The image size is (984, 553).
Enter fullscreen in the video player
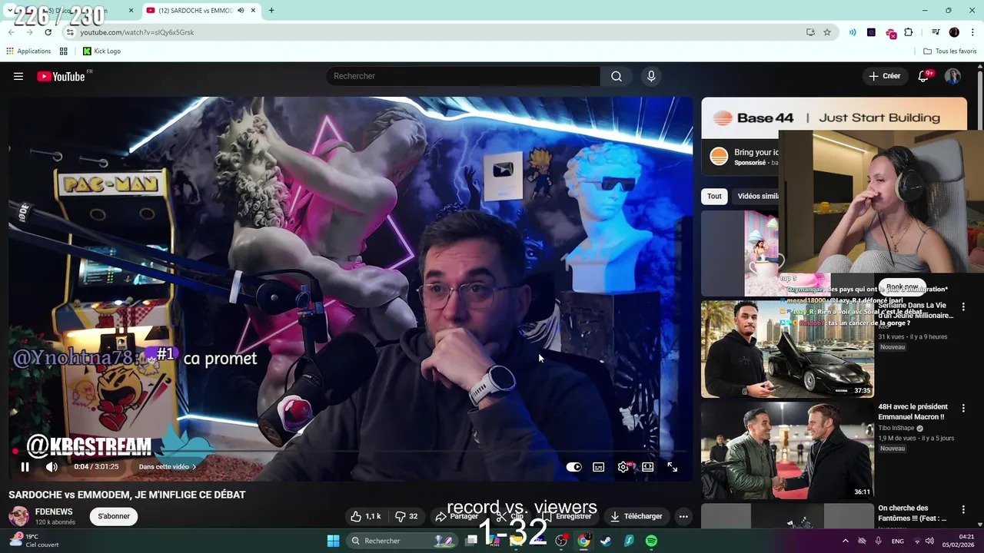(x=673, y=466)
